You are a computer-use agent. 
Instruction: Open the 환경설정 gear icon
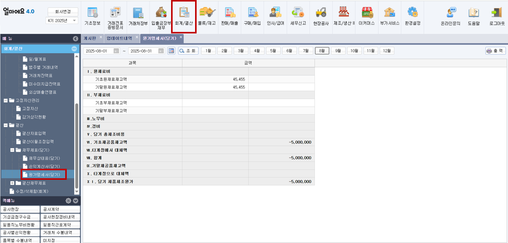(413, 17)
